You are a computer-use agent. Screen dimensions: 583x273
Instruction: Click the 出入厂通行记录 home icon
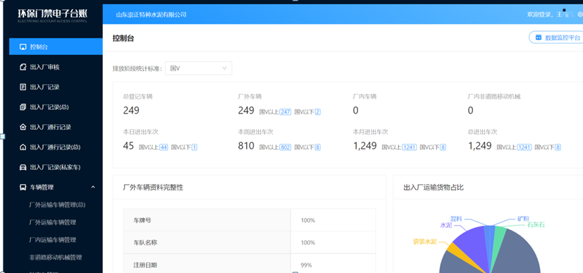(23, 127)
